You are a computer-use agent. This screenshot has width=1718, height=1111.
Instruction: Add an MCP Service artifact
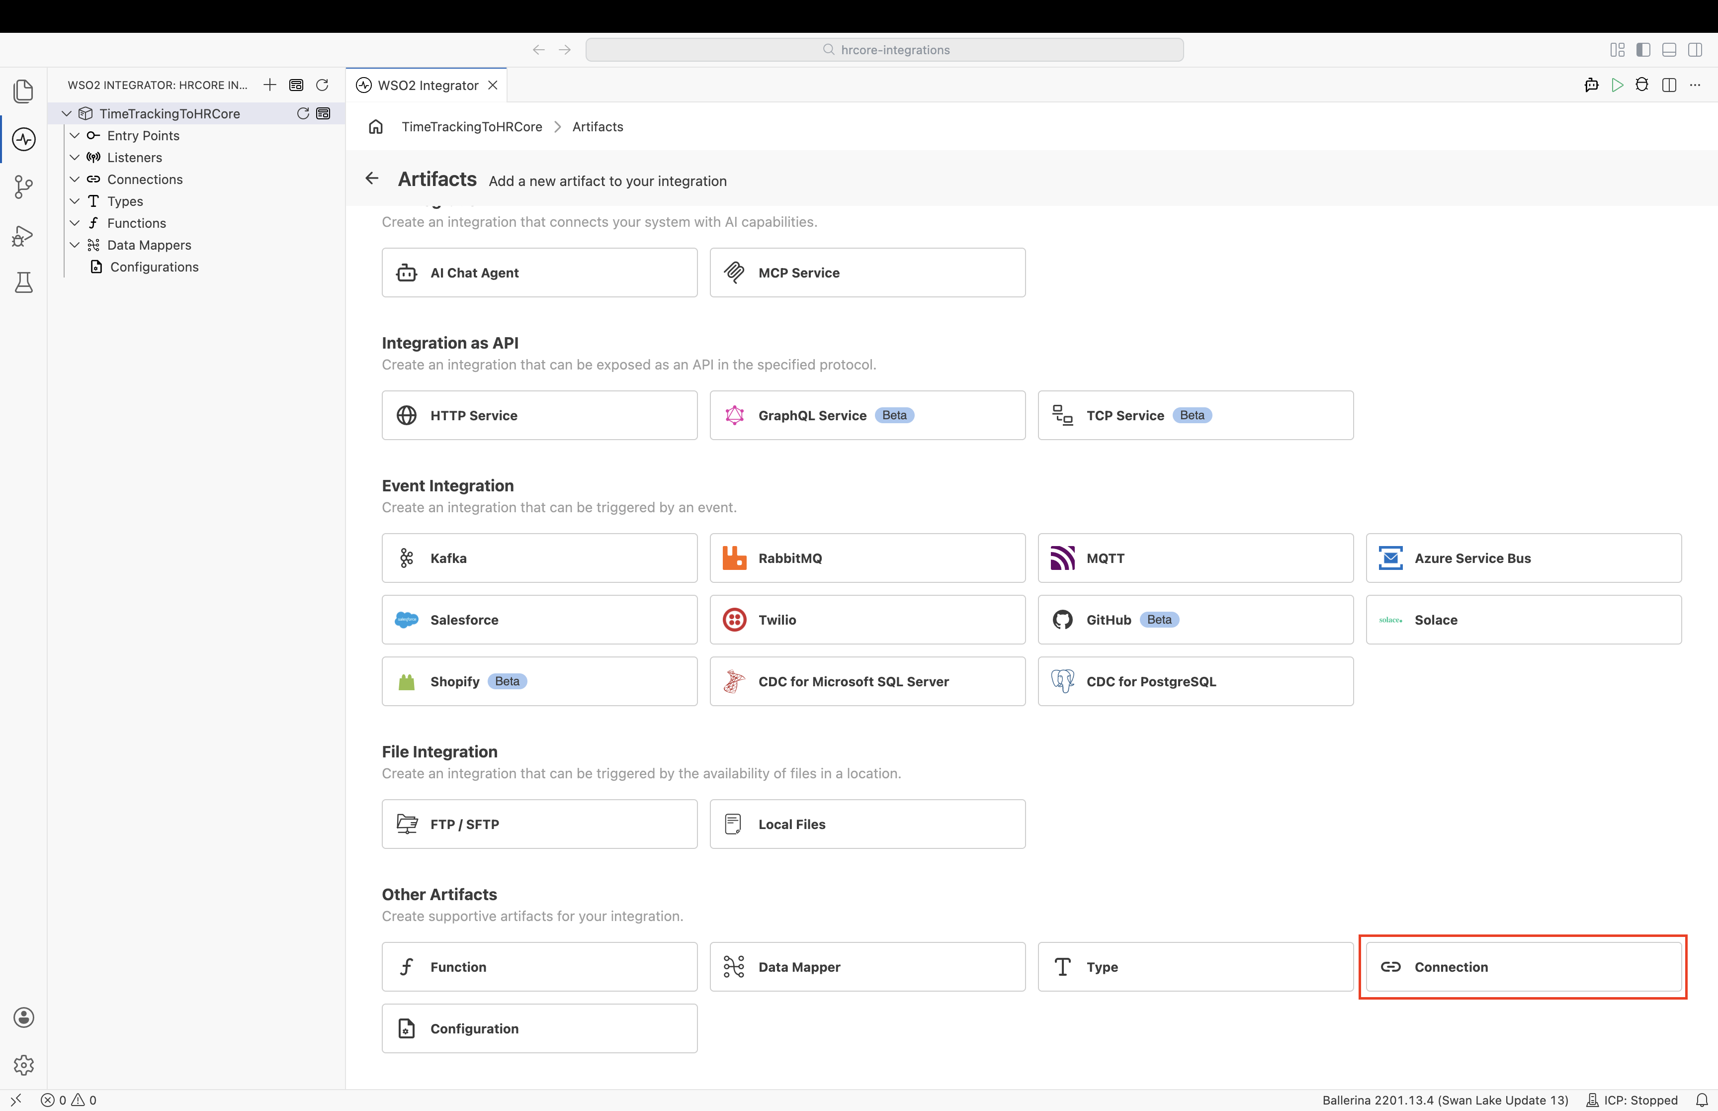[x=867, y=273]
